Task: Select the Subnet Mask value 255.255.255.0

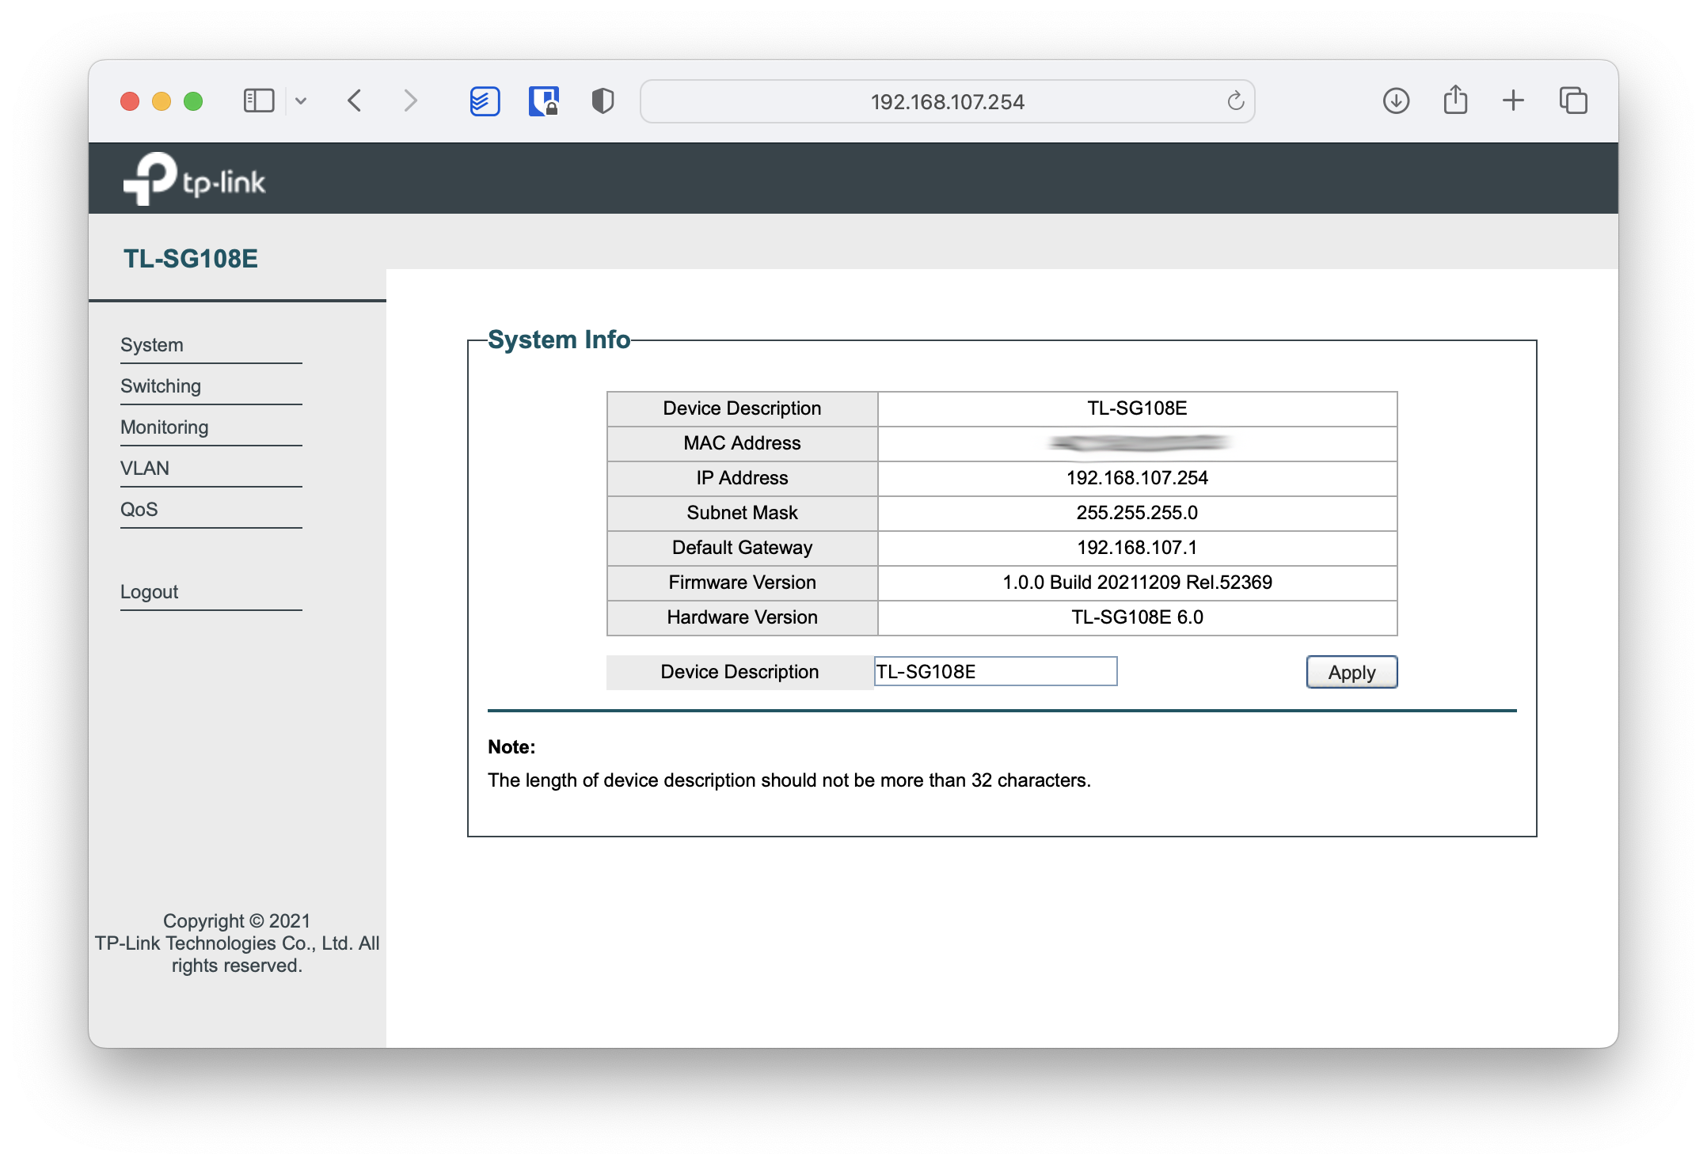Action: click(1137, 513)
